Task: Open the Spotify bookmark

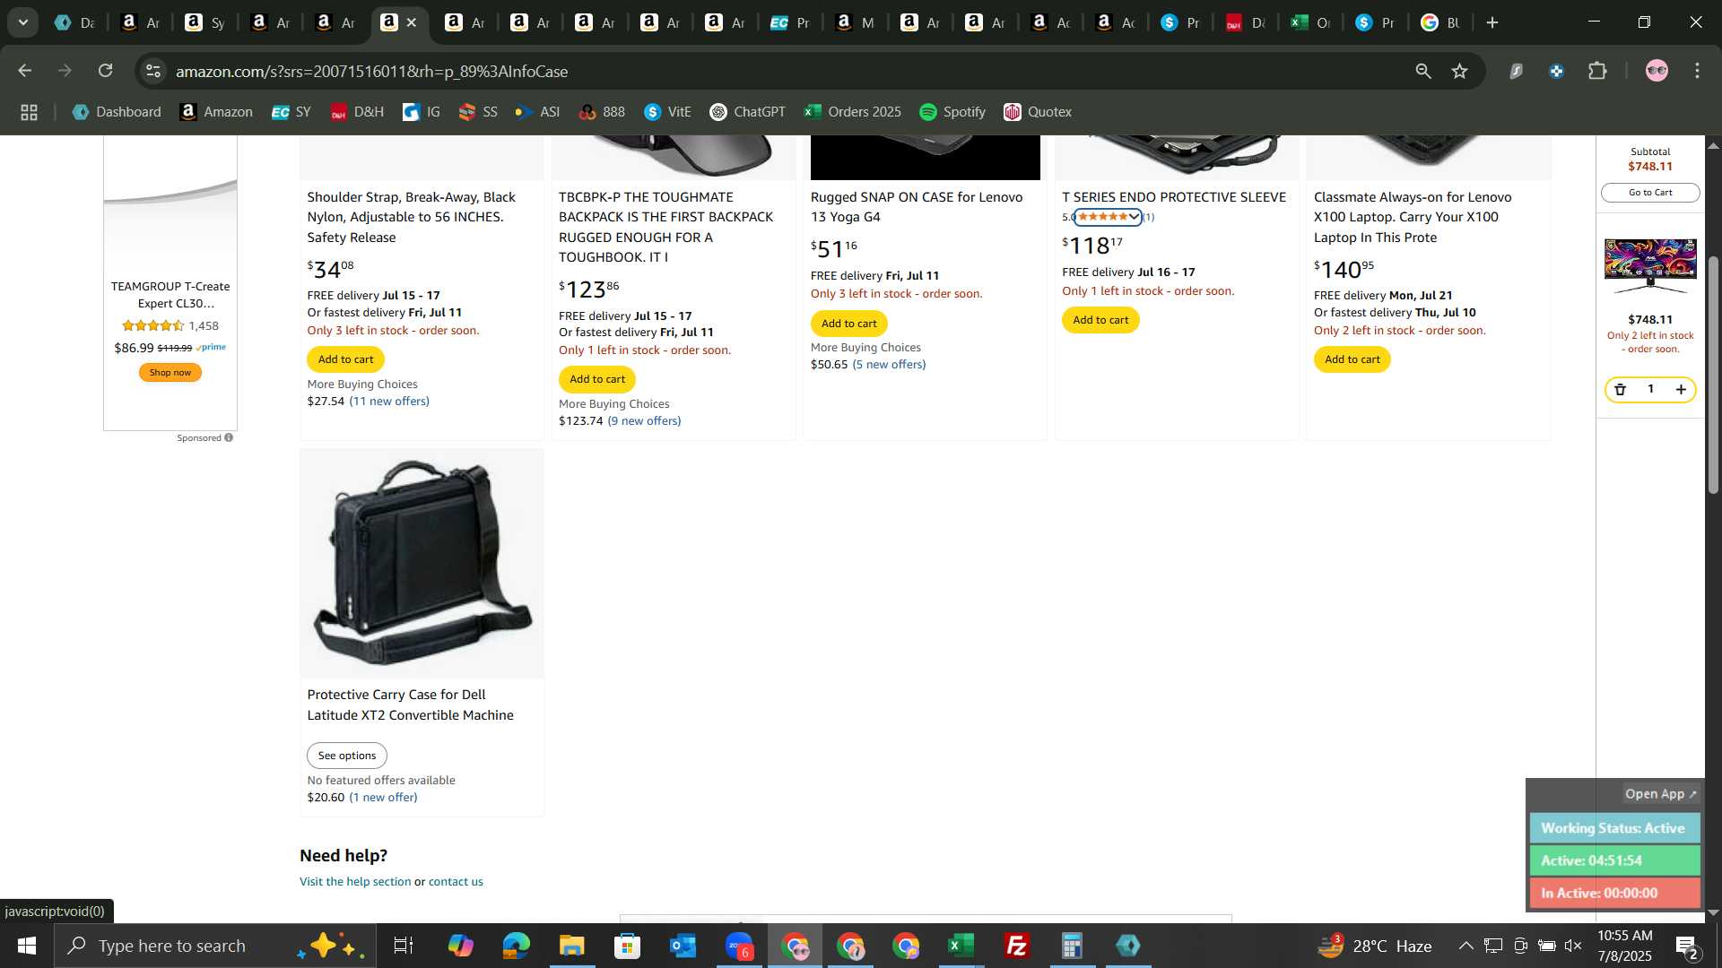Action: tap(952, 112)
